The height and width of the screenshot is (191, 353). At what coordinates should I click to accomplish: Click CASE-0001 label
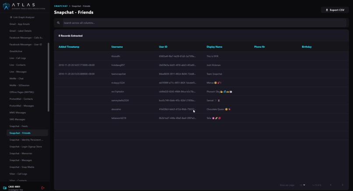click(x=14, y=187)
